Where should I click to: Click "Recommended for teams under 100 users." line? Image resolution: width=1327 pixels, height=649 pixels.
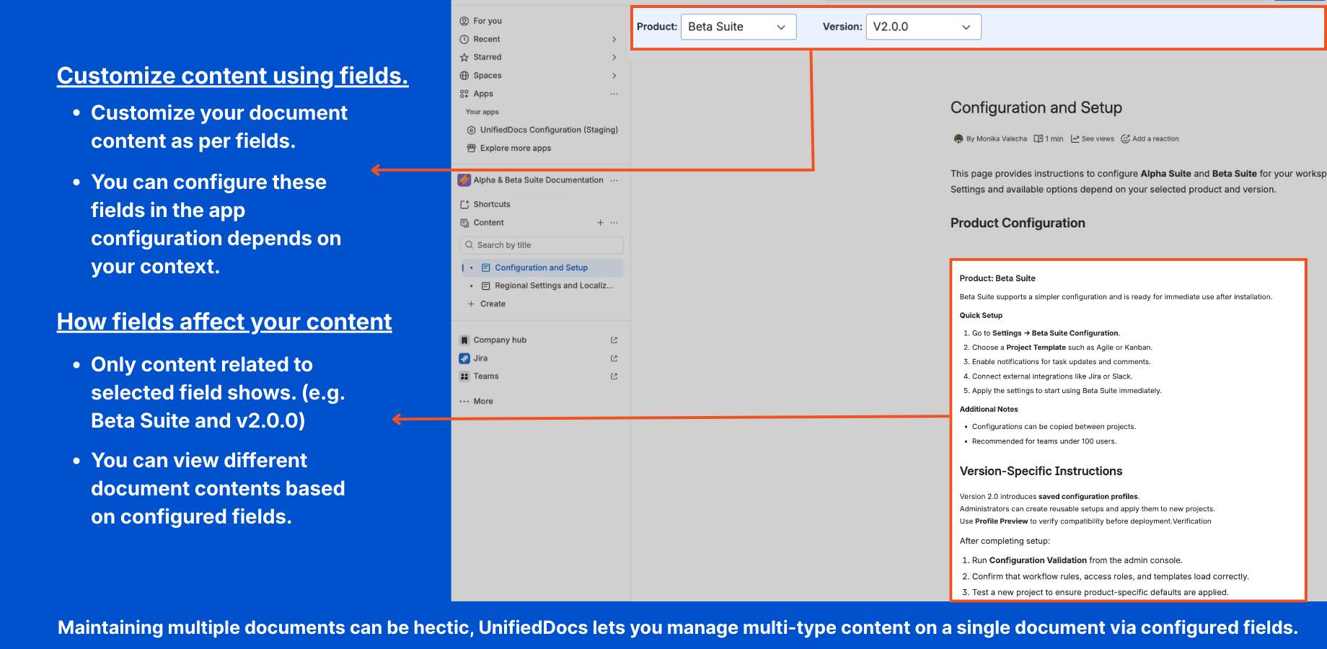click(1044, 441)
